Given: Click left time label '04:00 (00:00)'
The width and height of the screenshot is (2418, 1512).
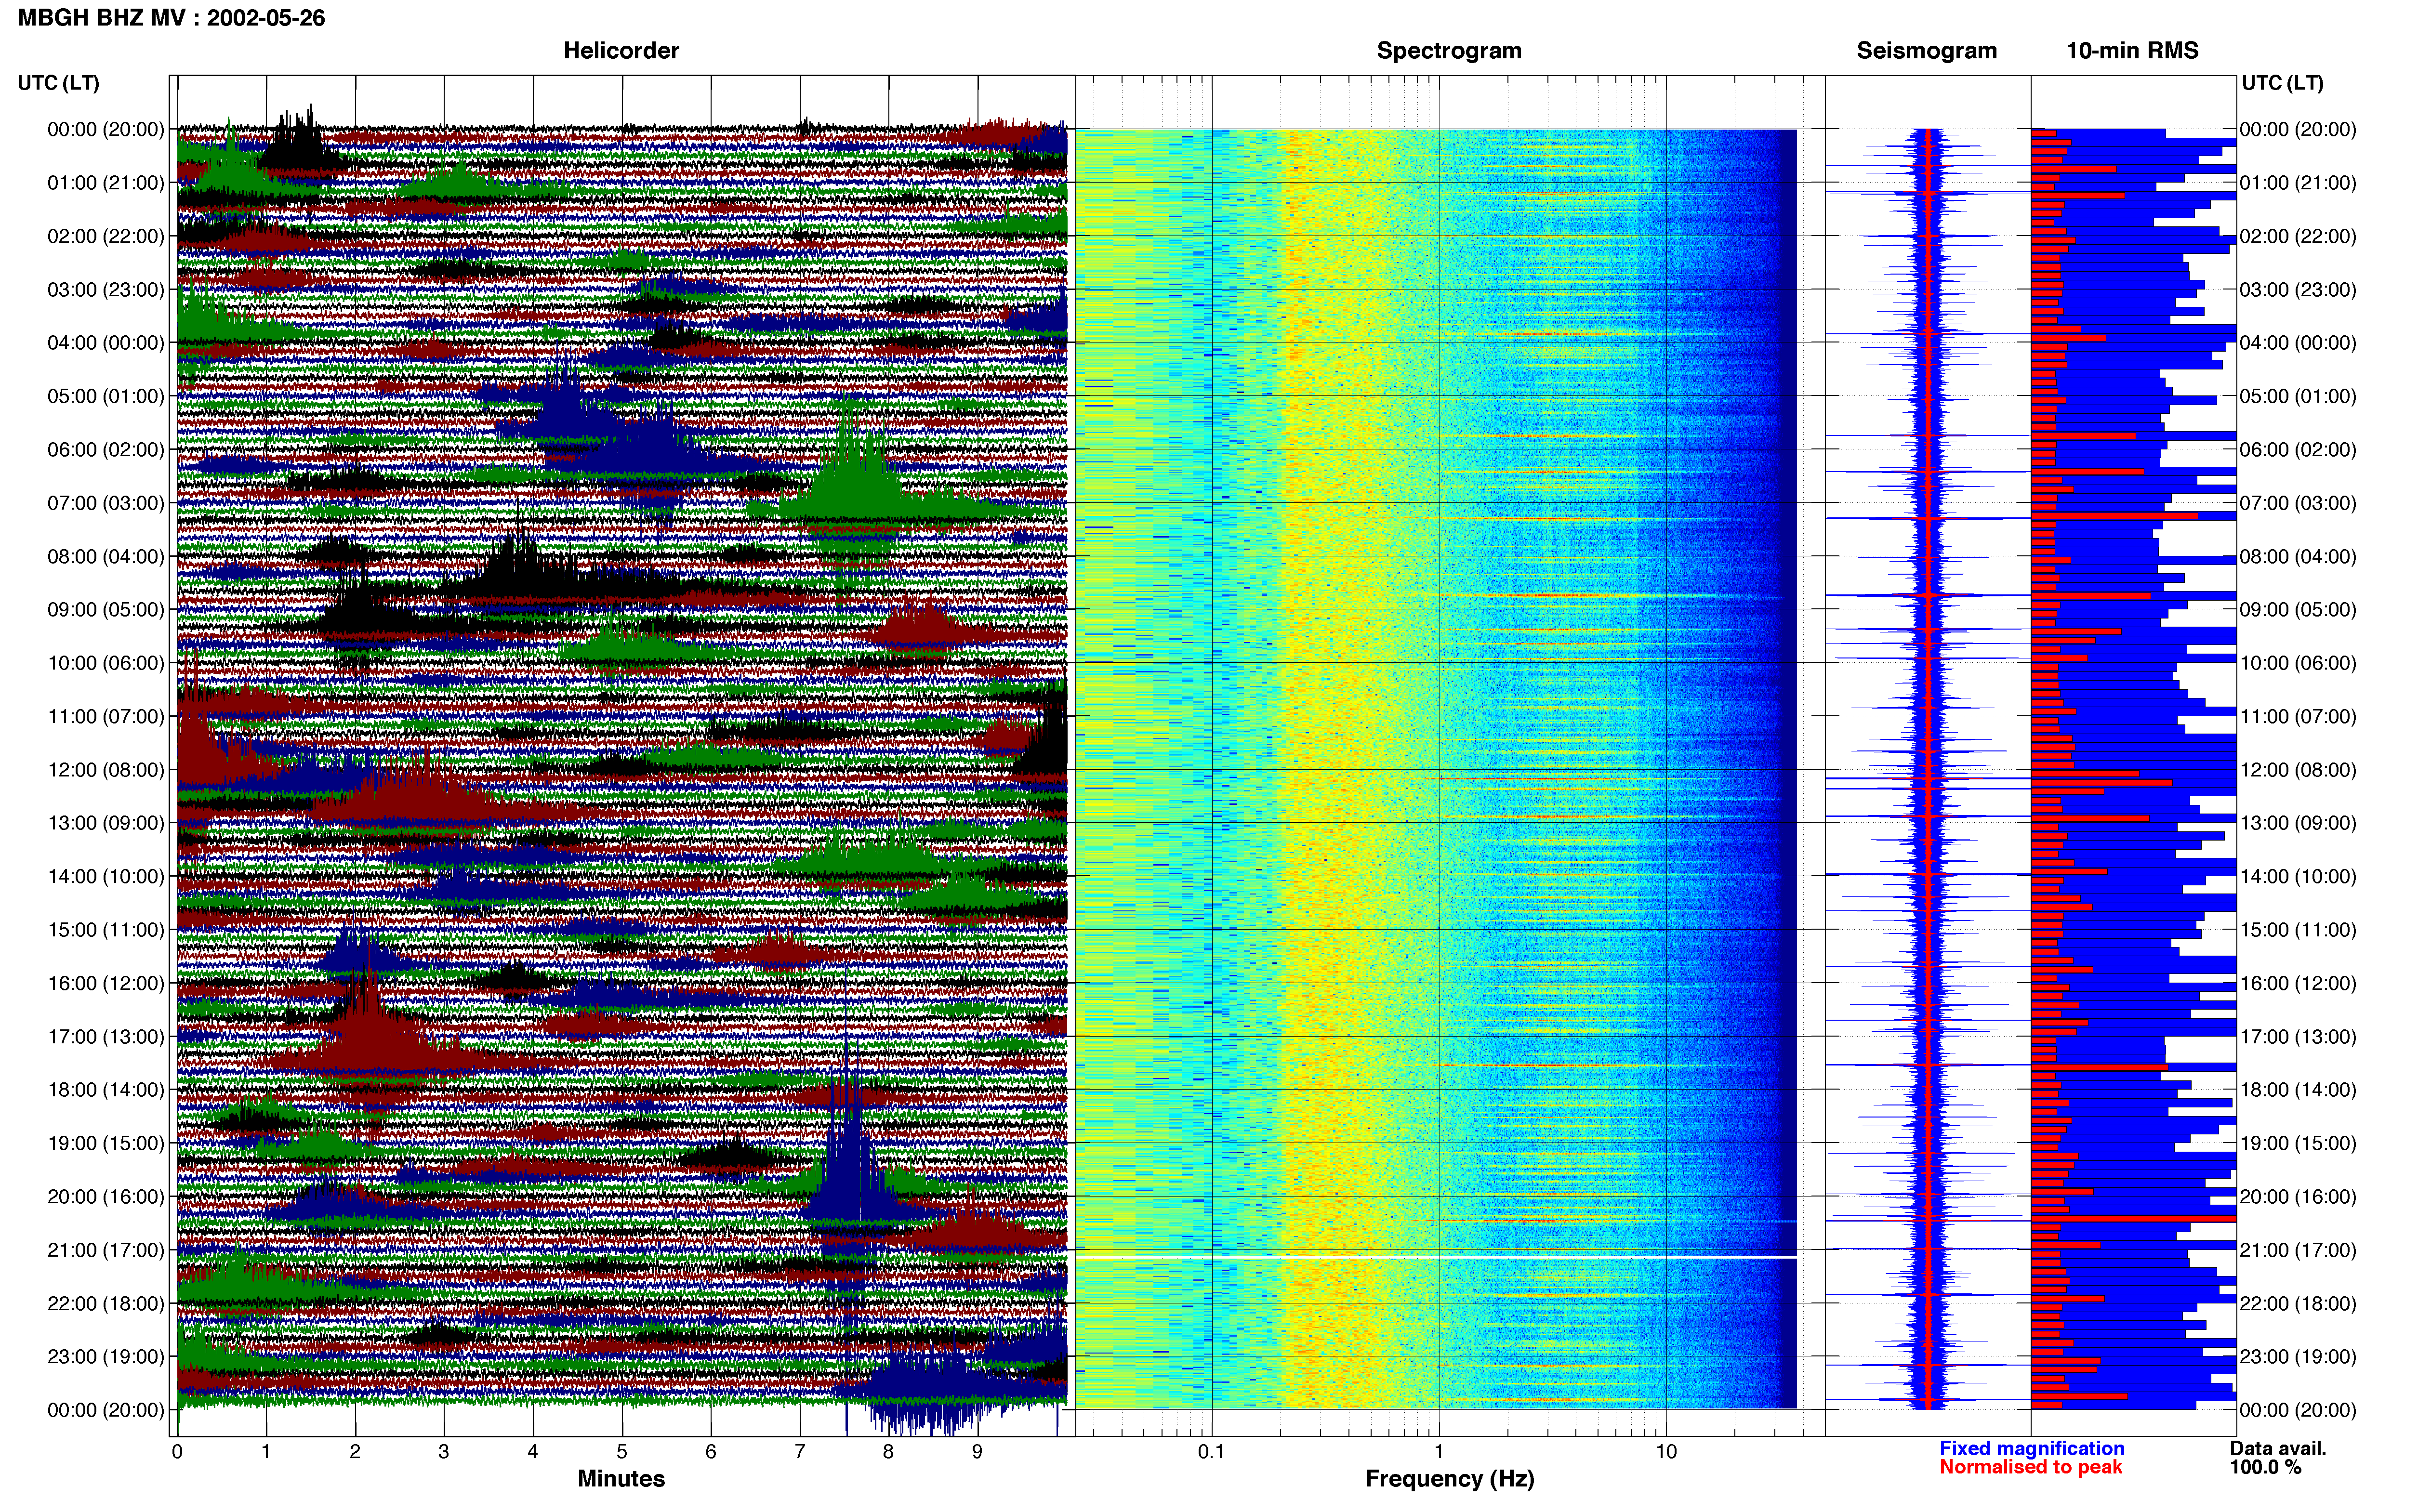Looking at the screenshot, I should (106, 343).
